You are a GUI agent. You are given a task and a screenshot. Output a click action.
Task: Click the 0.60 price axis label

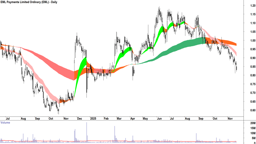(x=253, y=110)
